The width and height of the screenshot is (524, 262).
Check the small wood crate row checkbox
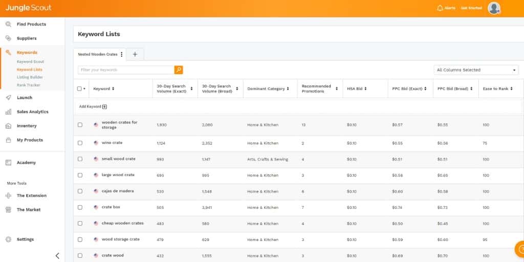80,159
